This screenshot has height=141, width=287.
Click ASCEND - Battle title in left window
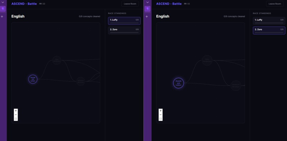click(x=24, y=4)
